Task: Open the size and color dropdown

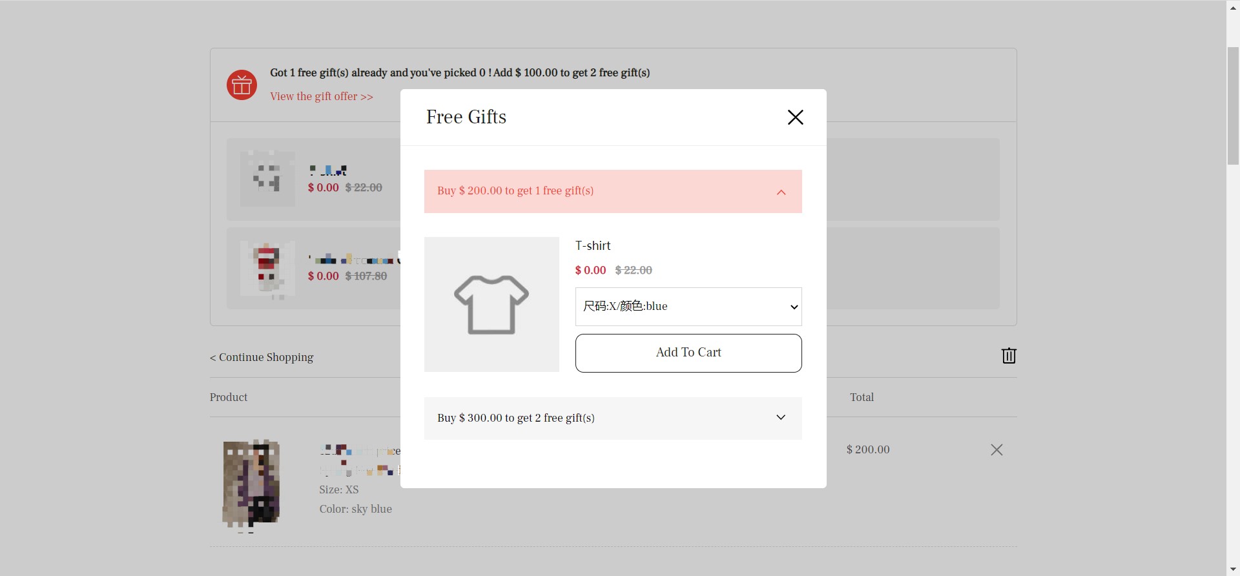Action: pos(688,307)
